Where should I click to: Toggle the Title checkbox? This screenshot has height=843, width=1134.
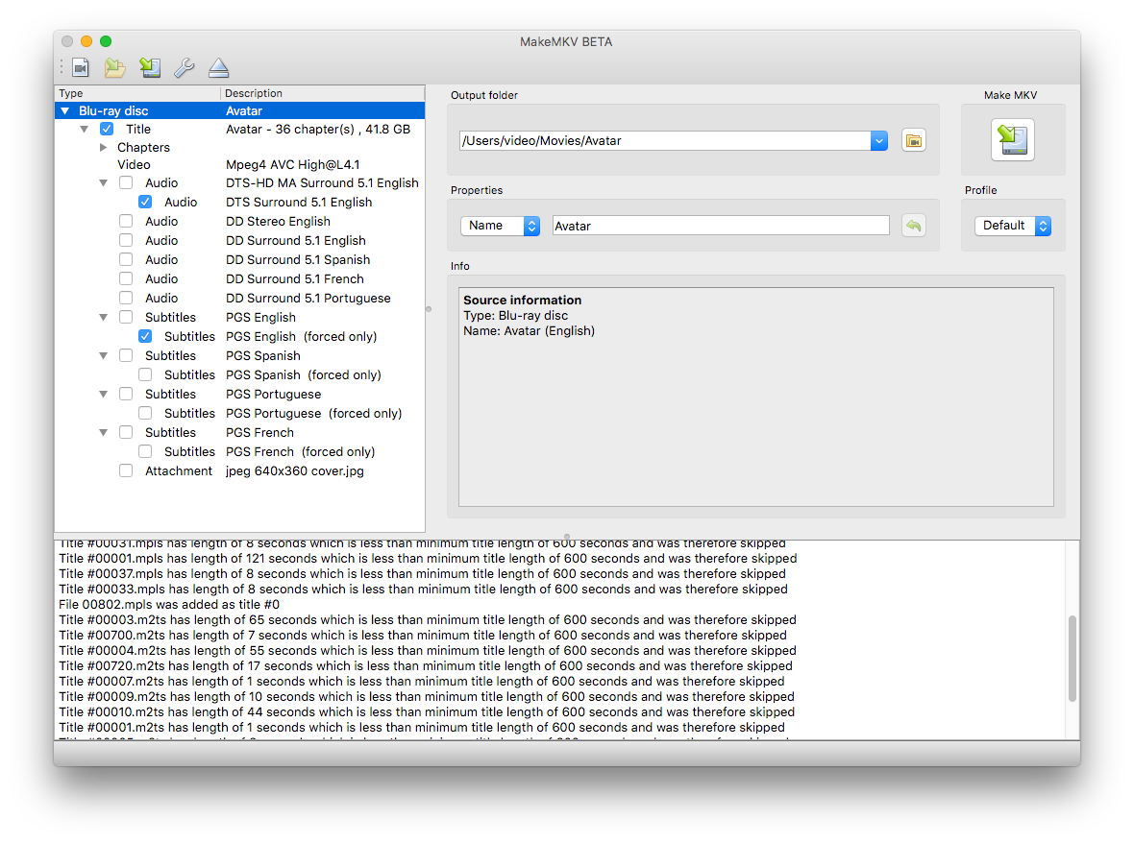[107, 129]
